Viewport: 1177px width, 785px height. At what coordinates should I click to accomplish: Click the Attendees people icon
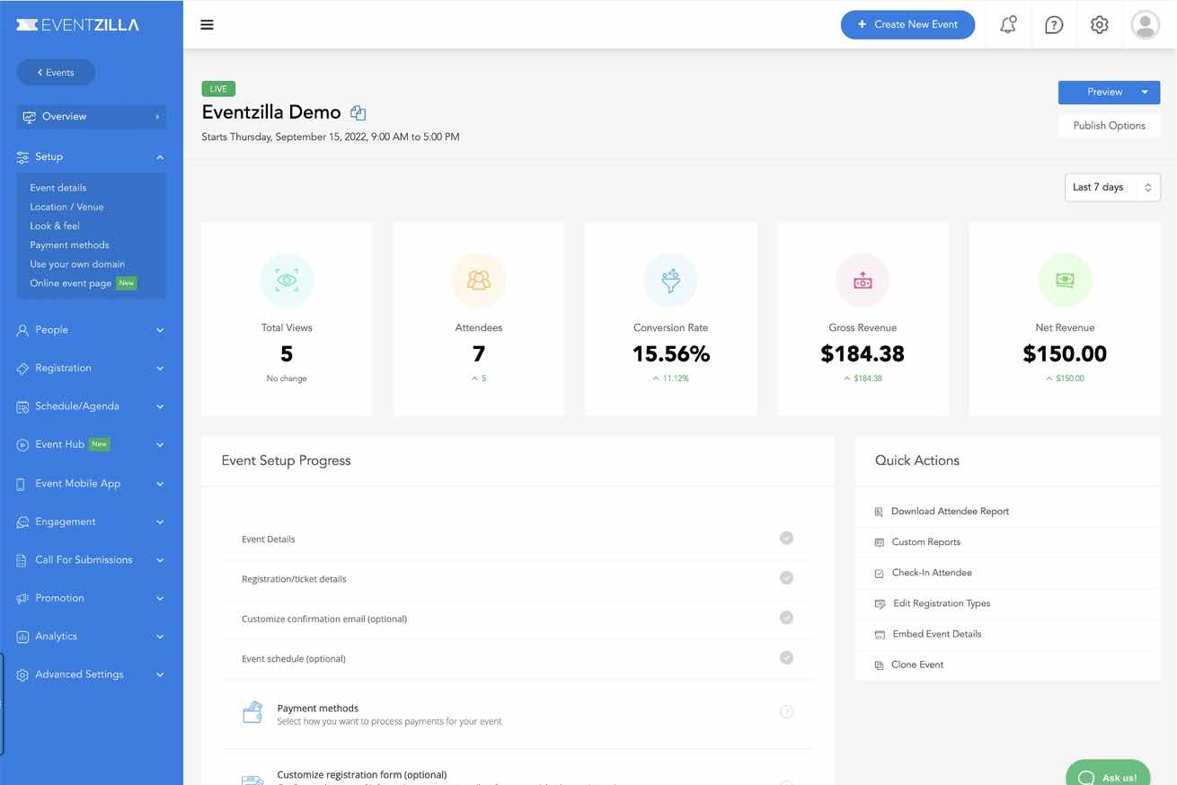(479, 281)
